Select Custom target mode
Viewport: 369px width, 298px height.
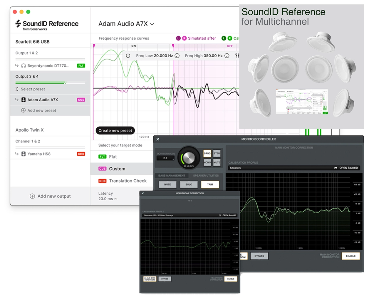122,169
